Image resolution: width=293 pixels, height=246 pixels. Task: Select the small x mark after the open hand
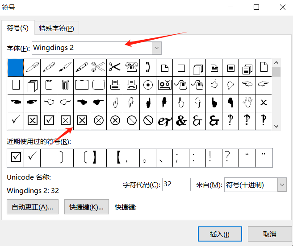(264, 103)
